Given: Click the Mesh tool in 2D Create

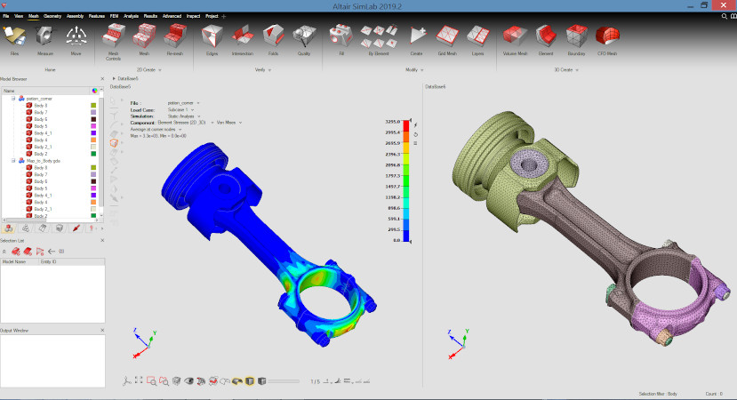Looking at the screenshot, I should coord(144,40).
